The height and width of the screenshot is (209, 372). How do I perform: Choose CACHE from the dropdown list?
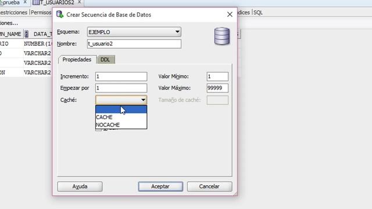pyautogui.click(x=121, y=117)
